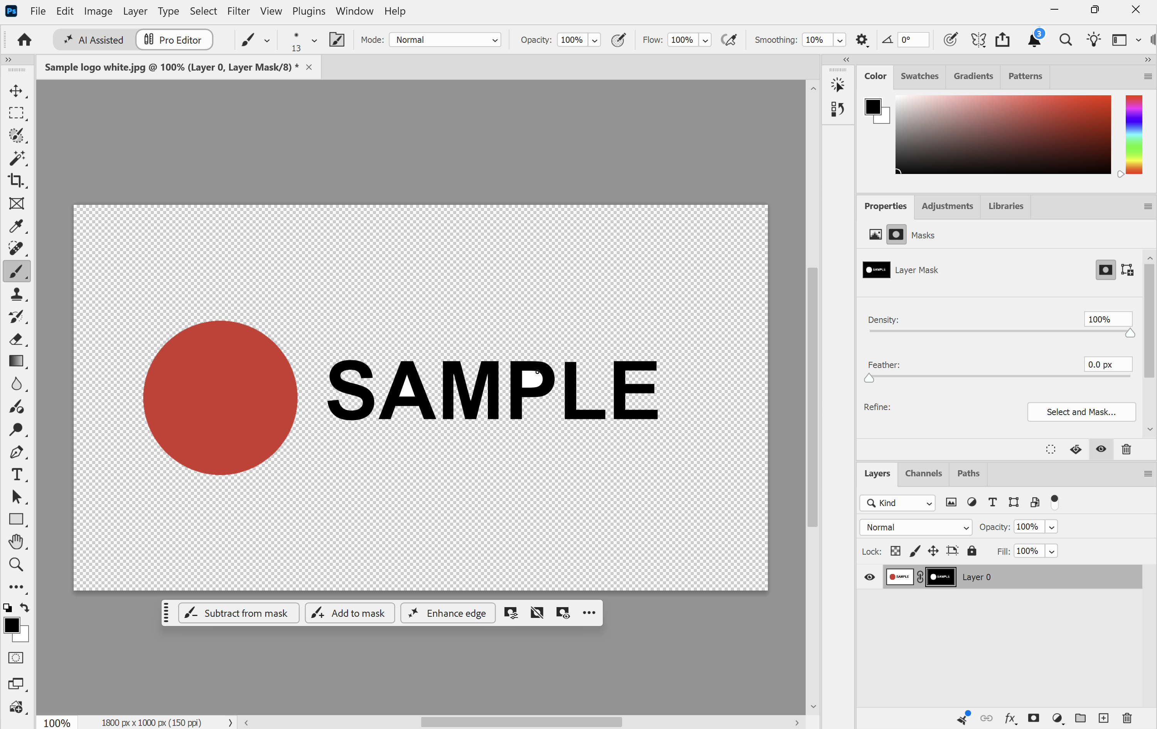This screenshot has height=729, width=1157.
Task: Click the Home icon
Action: [x=25, y=40]
